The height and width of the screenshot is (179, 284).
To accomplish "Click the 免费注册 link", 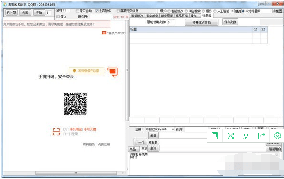I will click(104, 145).
